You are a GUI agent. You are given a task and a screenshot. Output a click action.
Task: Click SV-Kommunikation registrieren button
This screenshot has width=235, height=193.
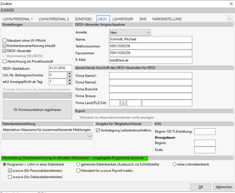click(37, 110)
